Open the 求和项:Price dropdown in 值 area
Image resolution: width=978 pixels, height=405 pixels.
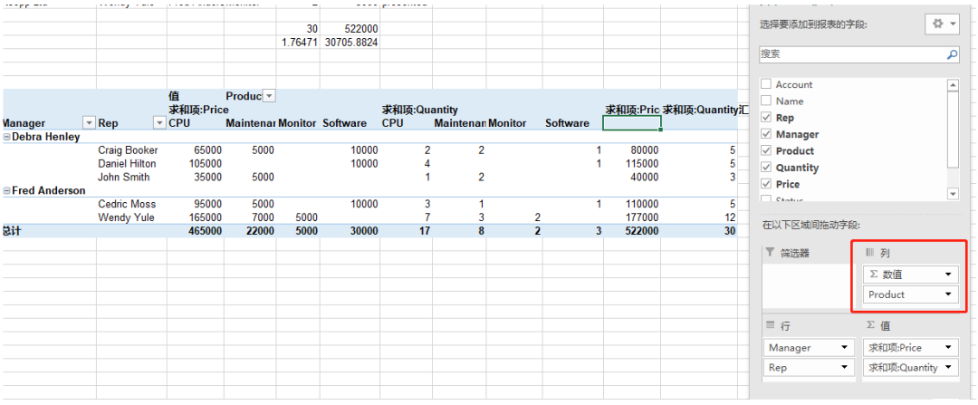(x=949, y=348)
